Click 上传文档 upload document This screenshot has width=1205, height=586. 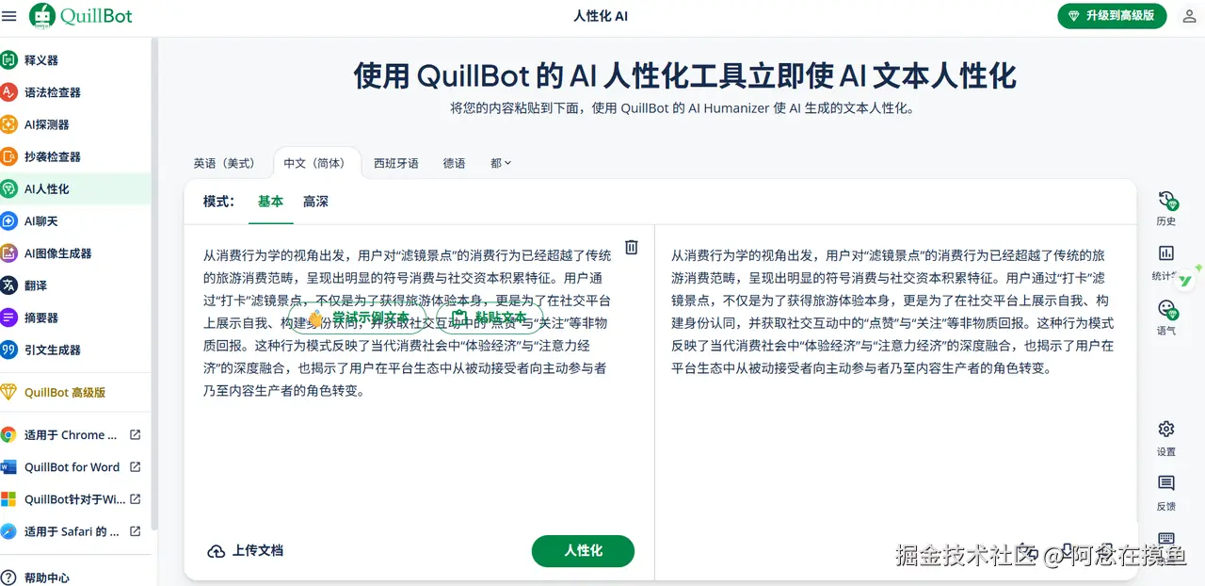245,551
